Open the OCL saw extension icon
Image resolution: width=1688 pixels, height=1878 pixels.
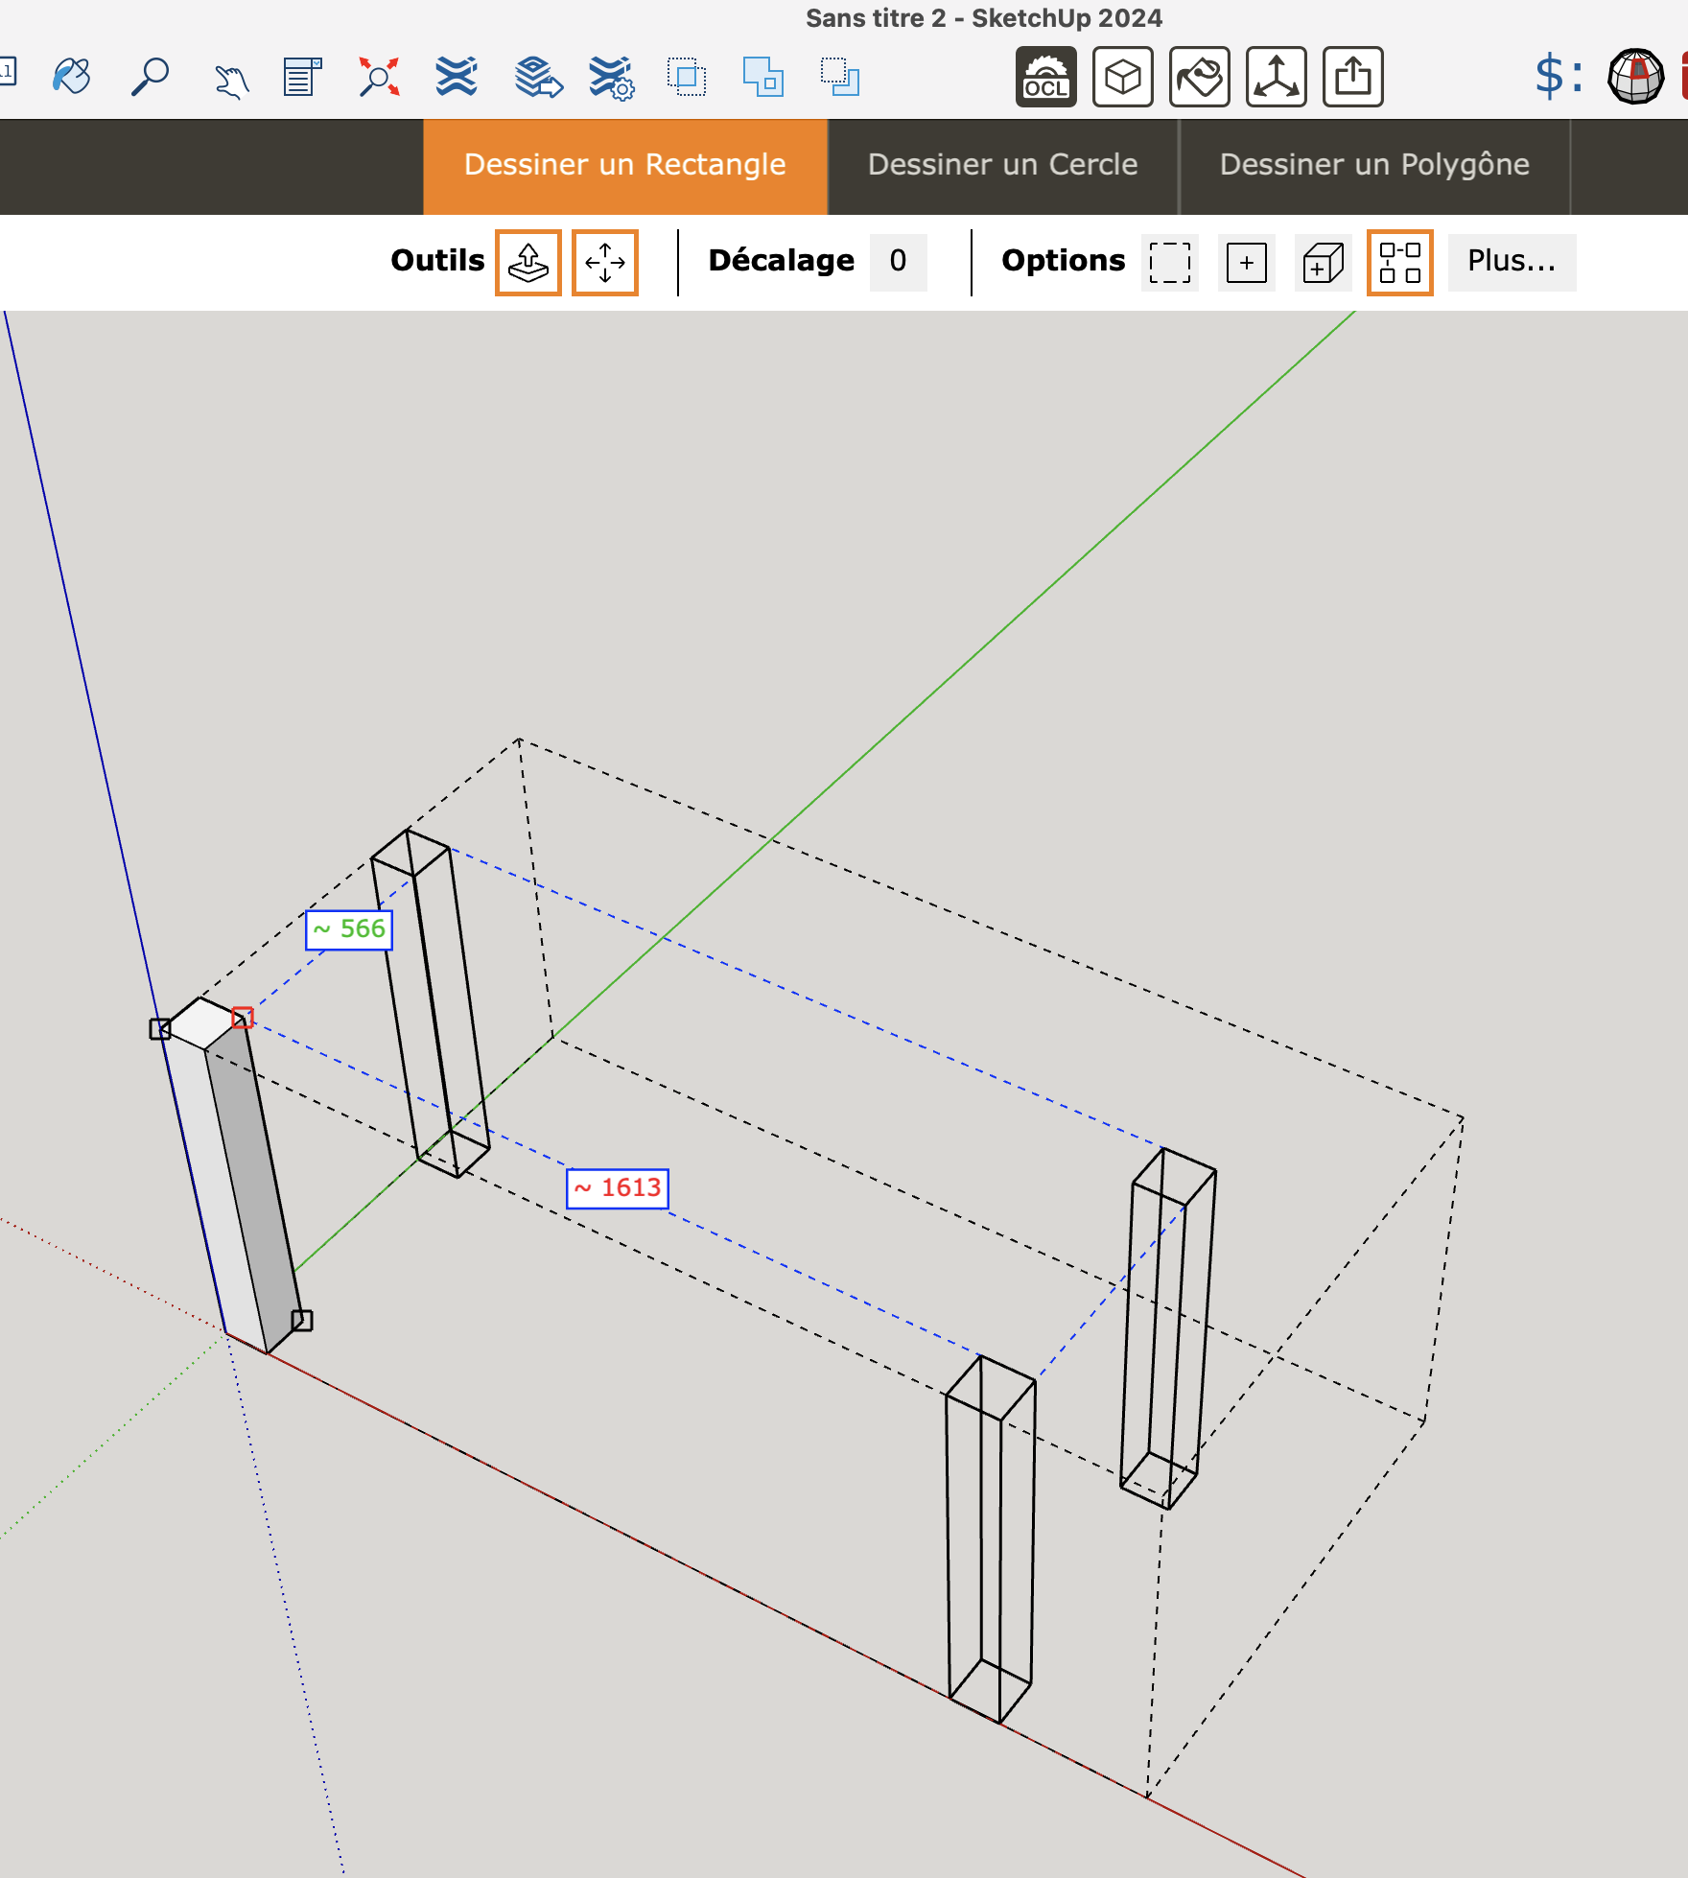(1046, 77)
